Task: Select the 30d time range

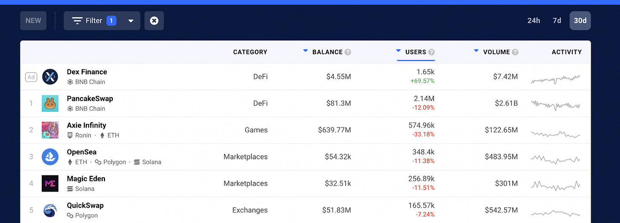Action: click(580, 20)
